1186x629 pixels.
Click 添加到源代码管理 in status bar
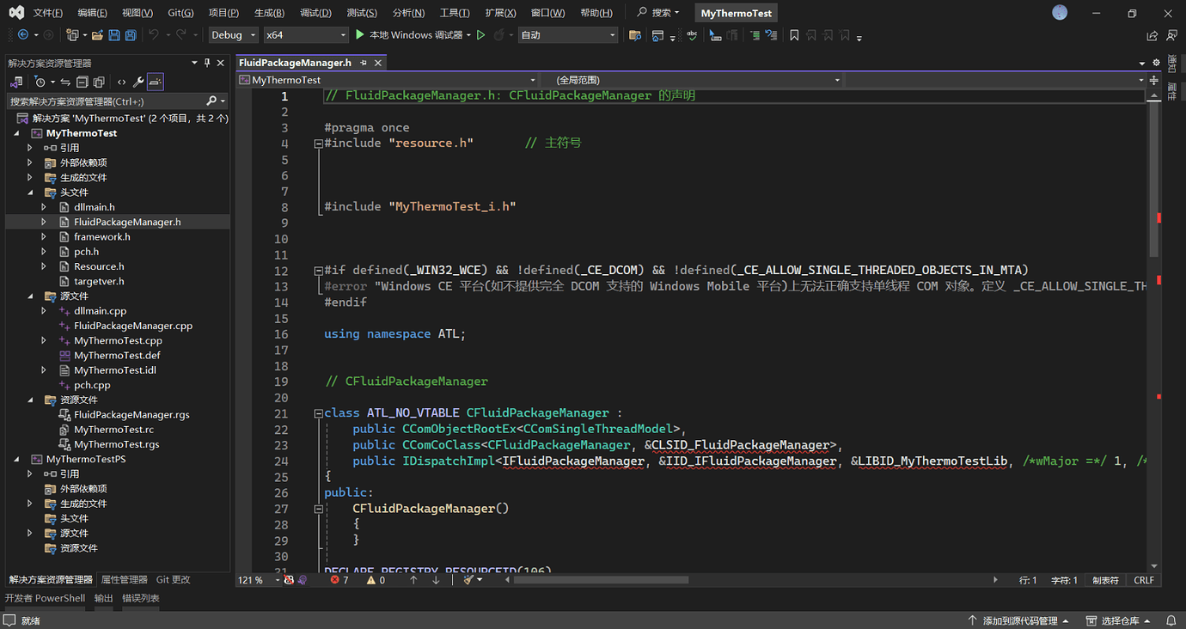pyautogui.click(x=1019, y=620)
